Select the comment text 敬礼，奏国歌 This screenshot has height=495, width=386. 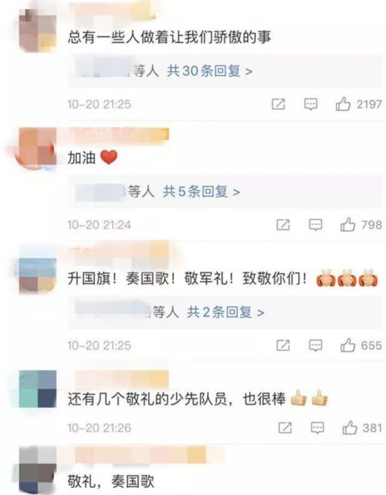111,482
